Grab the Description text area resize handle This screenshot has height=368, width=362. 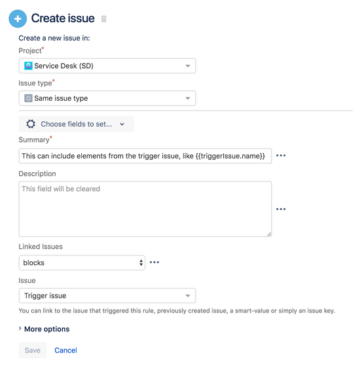tap(269, 234)
